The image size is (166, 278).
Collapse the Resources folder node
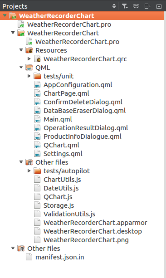click(x=21, y=50)
